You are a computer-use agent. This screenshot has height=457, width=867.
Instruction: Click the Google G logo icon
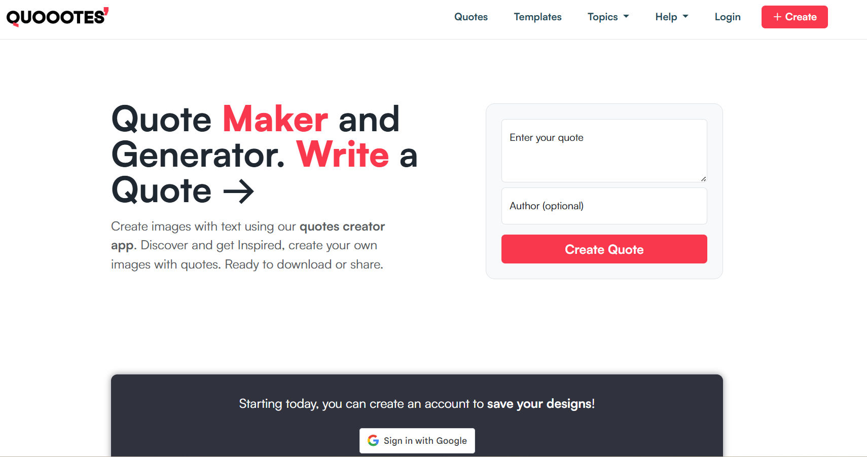[x=373, y=441]
